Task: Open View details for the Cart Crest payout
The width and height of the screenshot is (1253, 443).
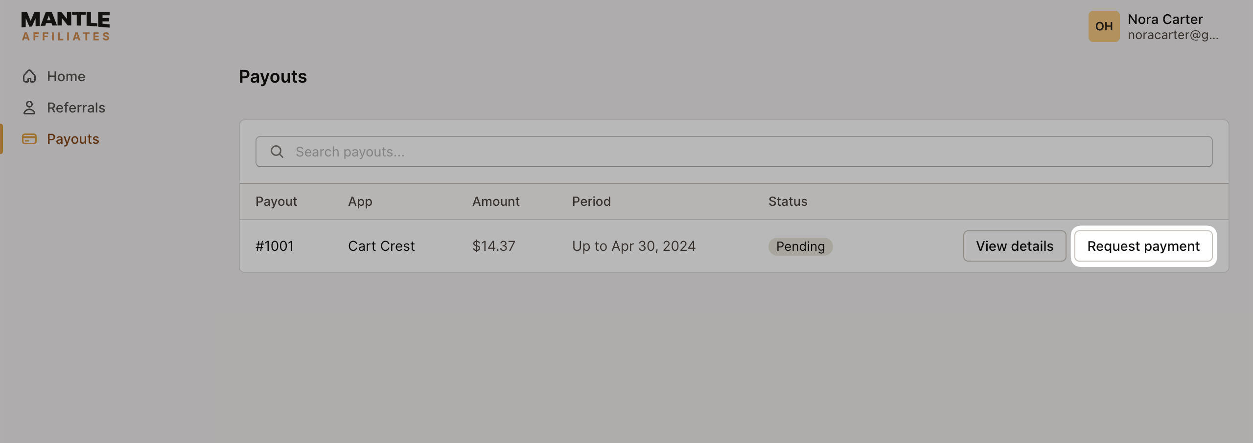Action: 1015,246
